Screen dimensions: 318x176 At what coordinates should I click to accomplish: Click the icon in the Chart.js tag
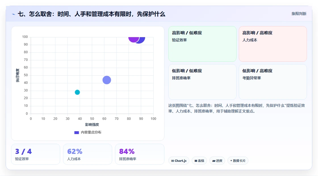coord(173,161)
